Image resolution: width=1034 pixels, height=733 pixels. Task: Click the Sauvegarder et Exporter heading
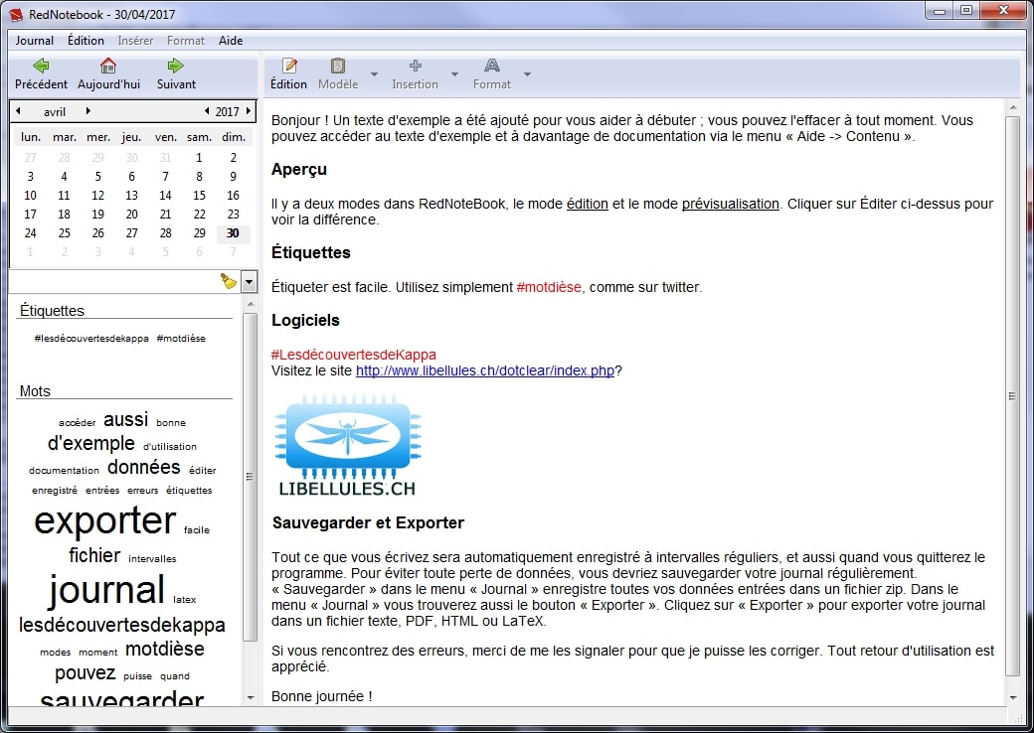click(368, 522)
